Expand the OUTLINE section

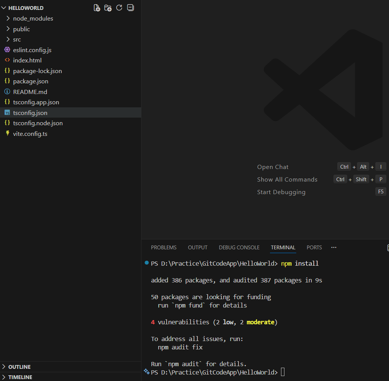pyautogui.click(x=19, y=367)
